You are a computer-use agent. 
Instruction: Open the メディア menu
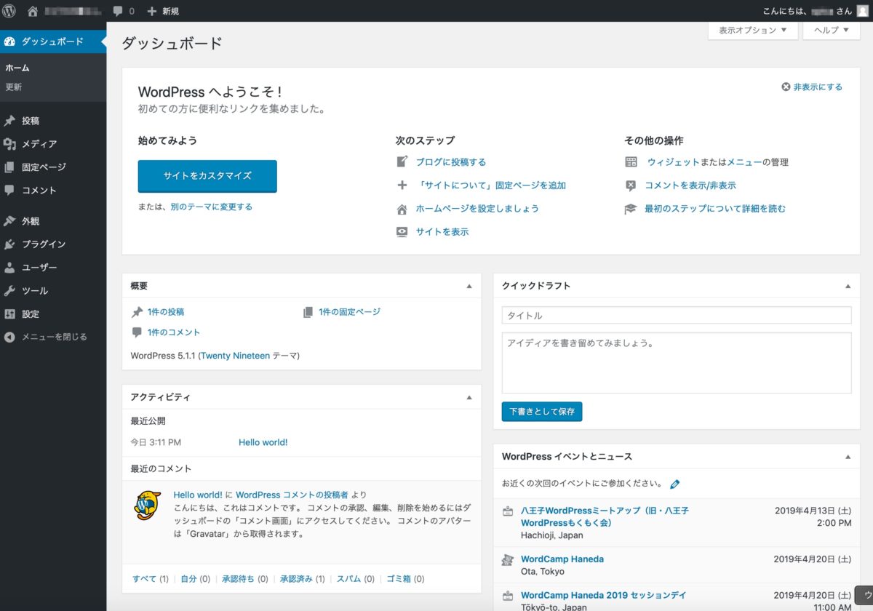(53, 144)
